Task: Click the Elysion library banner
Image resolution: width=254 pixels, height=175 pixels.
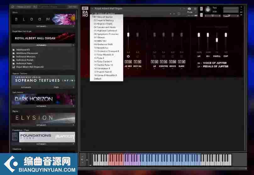Action: (x=43, y=118)
